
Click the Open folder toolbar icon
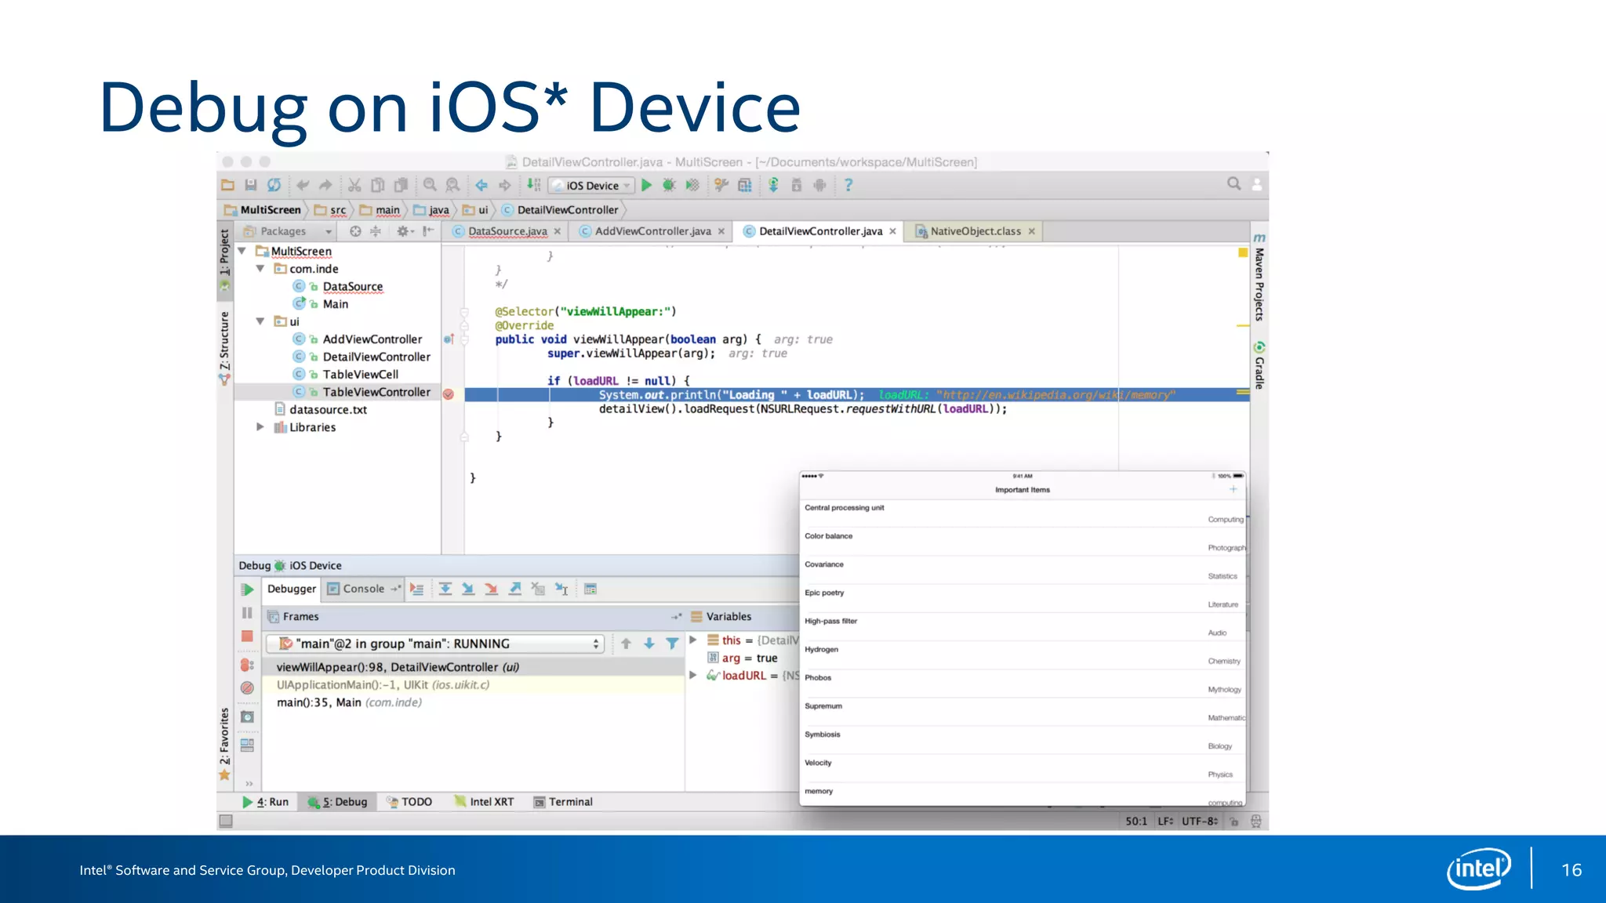228,186
